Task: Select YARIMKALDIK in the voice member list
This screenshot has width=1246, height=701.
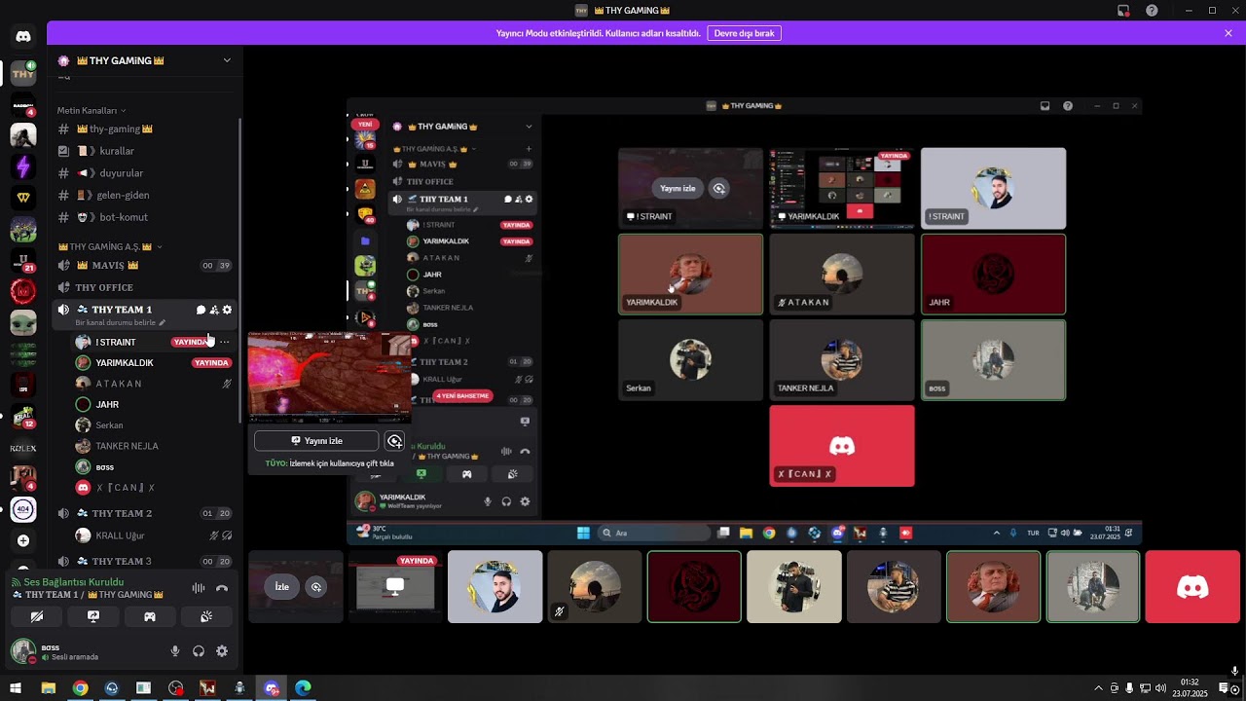Action: click(153, 363)
